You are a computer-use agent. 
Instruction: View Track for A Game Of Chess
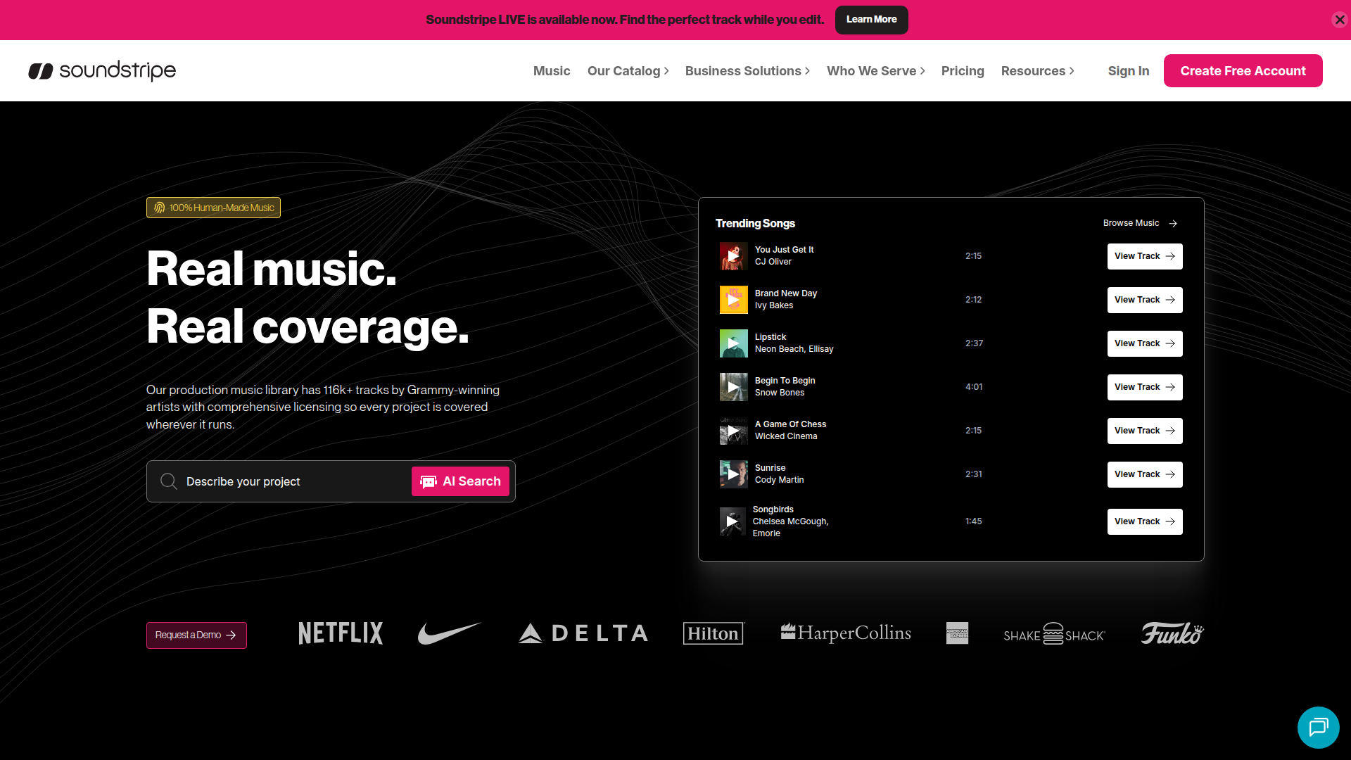[1145, 431]
